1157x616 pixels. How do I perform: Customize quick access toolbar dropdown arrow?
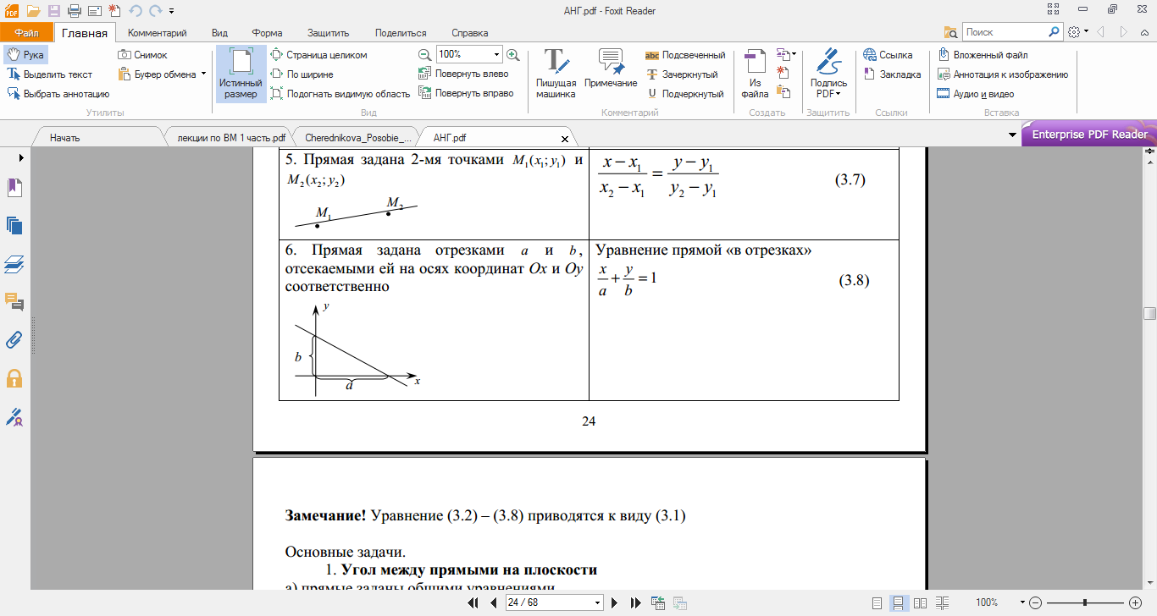pyautogui.click(x=171, y=11)
